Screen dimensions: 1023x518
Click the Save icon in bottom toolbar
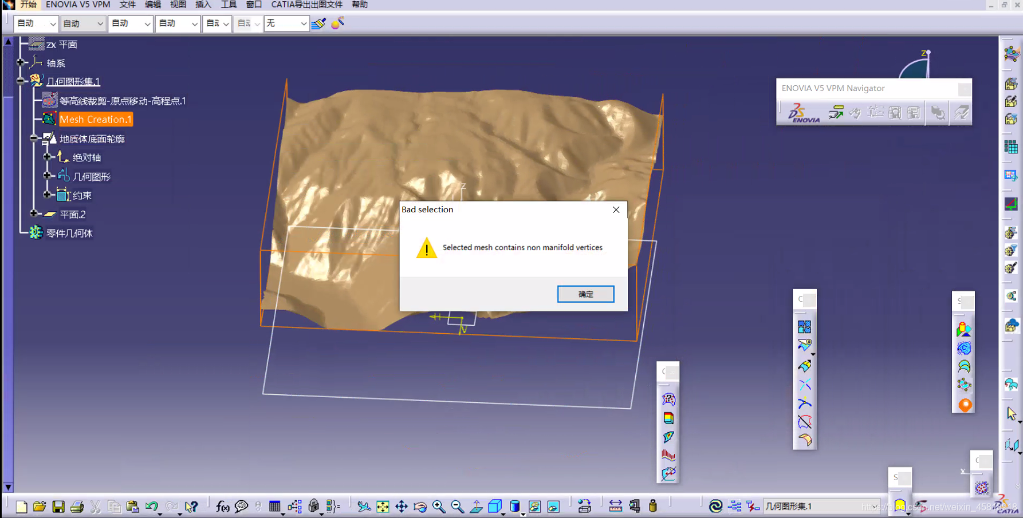click(x=58, y=507)
